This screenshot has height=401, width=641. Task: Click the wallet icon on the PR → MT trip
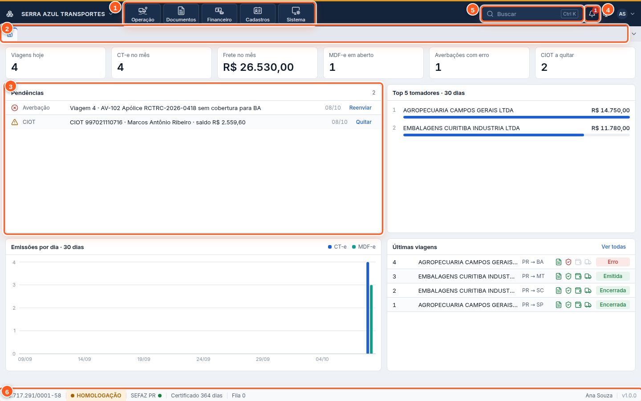pos(578,276)
